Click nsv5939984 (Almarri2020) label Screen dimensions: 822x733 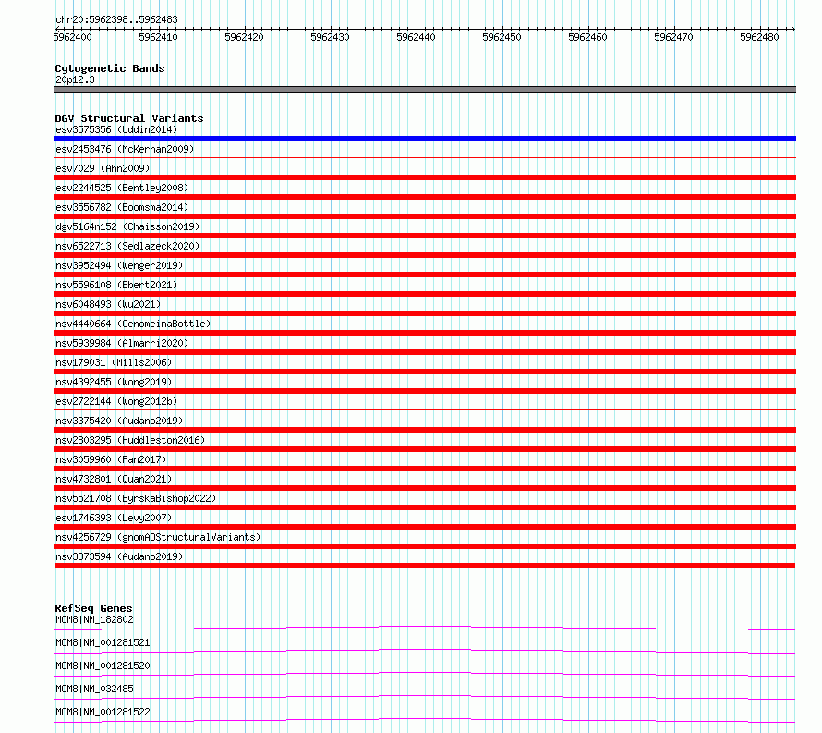coord(122,343)
